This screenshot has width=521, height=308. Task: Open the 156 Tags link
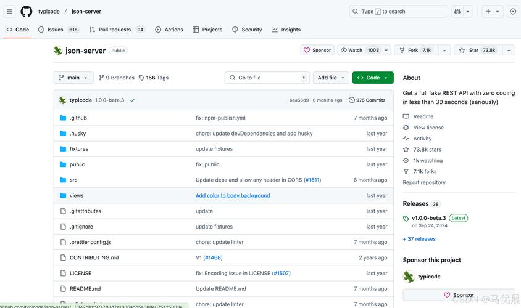tap(154, 78)
